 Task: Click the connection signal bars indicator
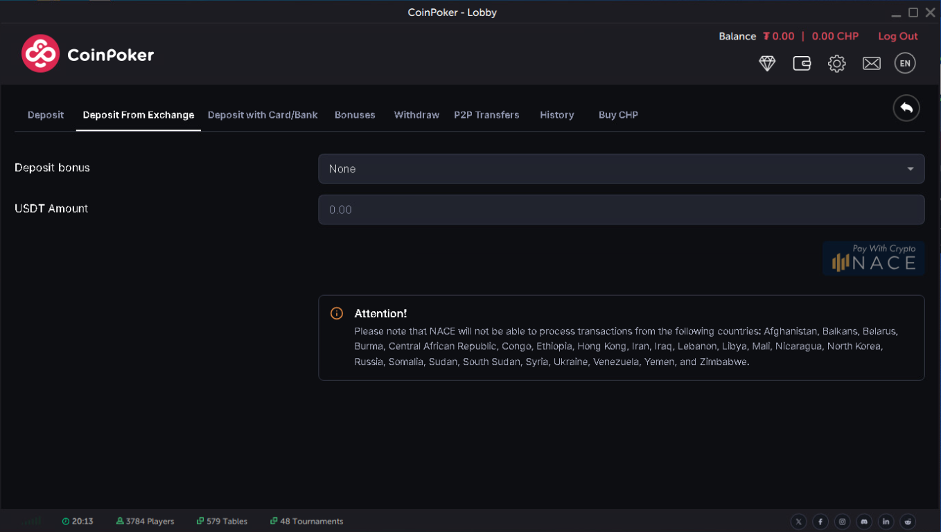[x=32, y=521]
